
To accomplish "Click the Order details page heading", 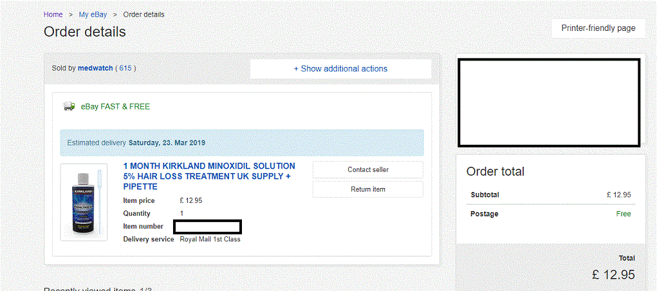I will click(x=85, y=32).
